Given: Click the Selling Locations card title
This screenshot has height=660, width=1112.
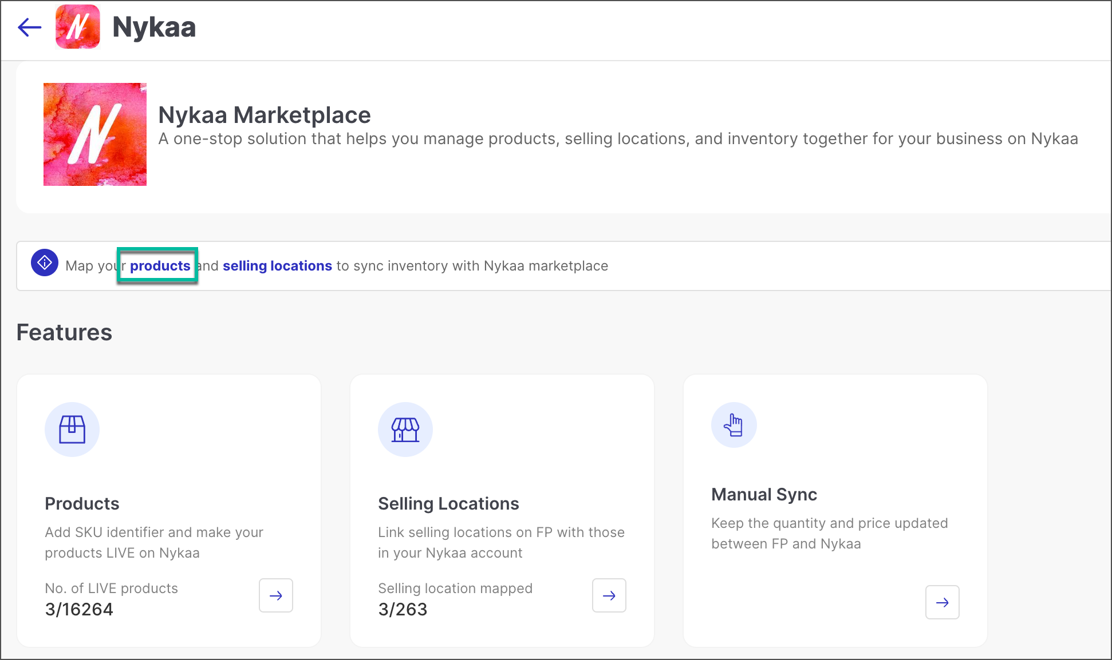Looking at the screenshot, I should 448,504.
